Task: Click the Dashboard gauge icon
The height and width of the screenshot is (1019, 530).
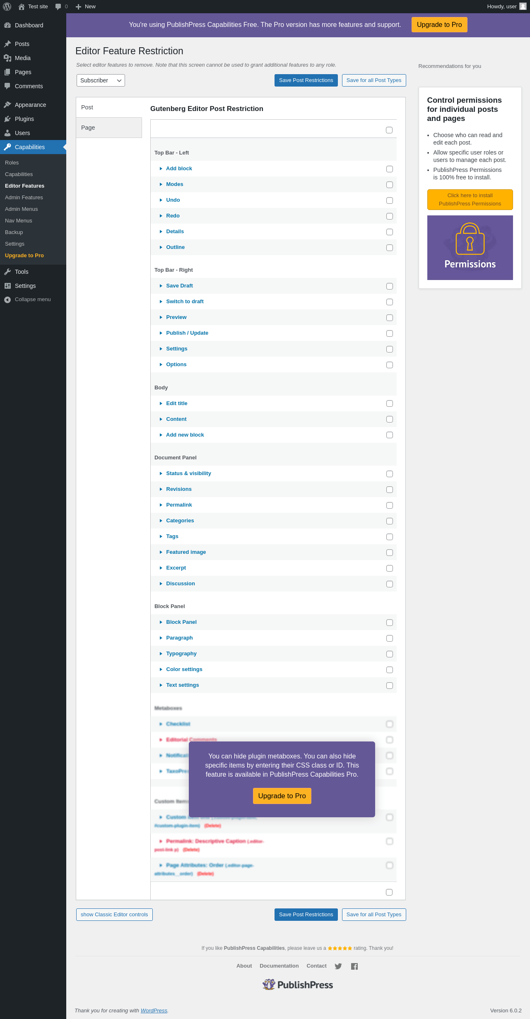Action: [x=7, y=25]
